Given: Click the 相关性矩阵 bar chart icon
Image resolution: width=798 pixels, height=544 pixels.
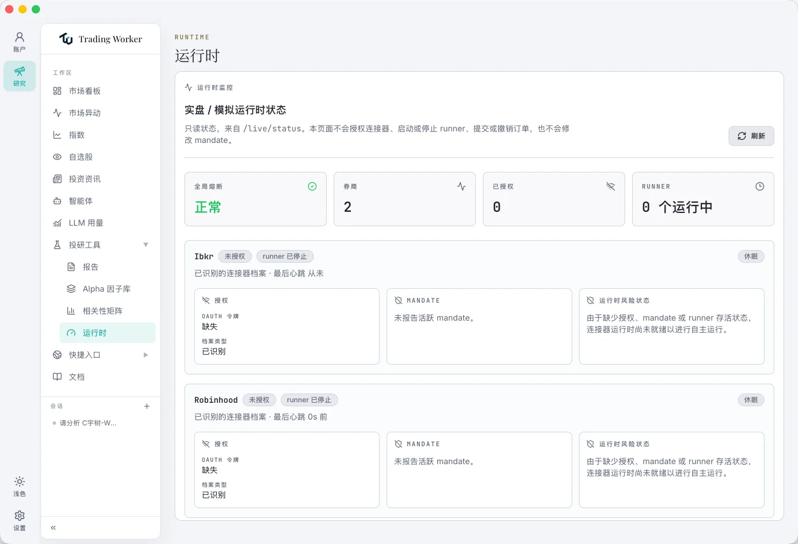Looking at the screenshot, I should pyautogui.click(x=71, y=311).
